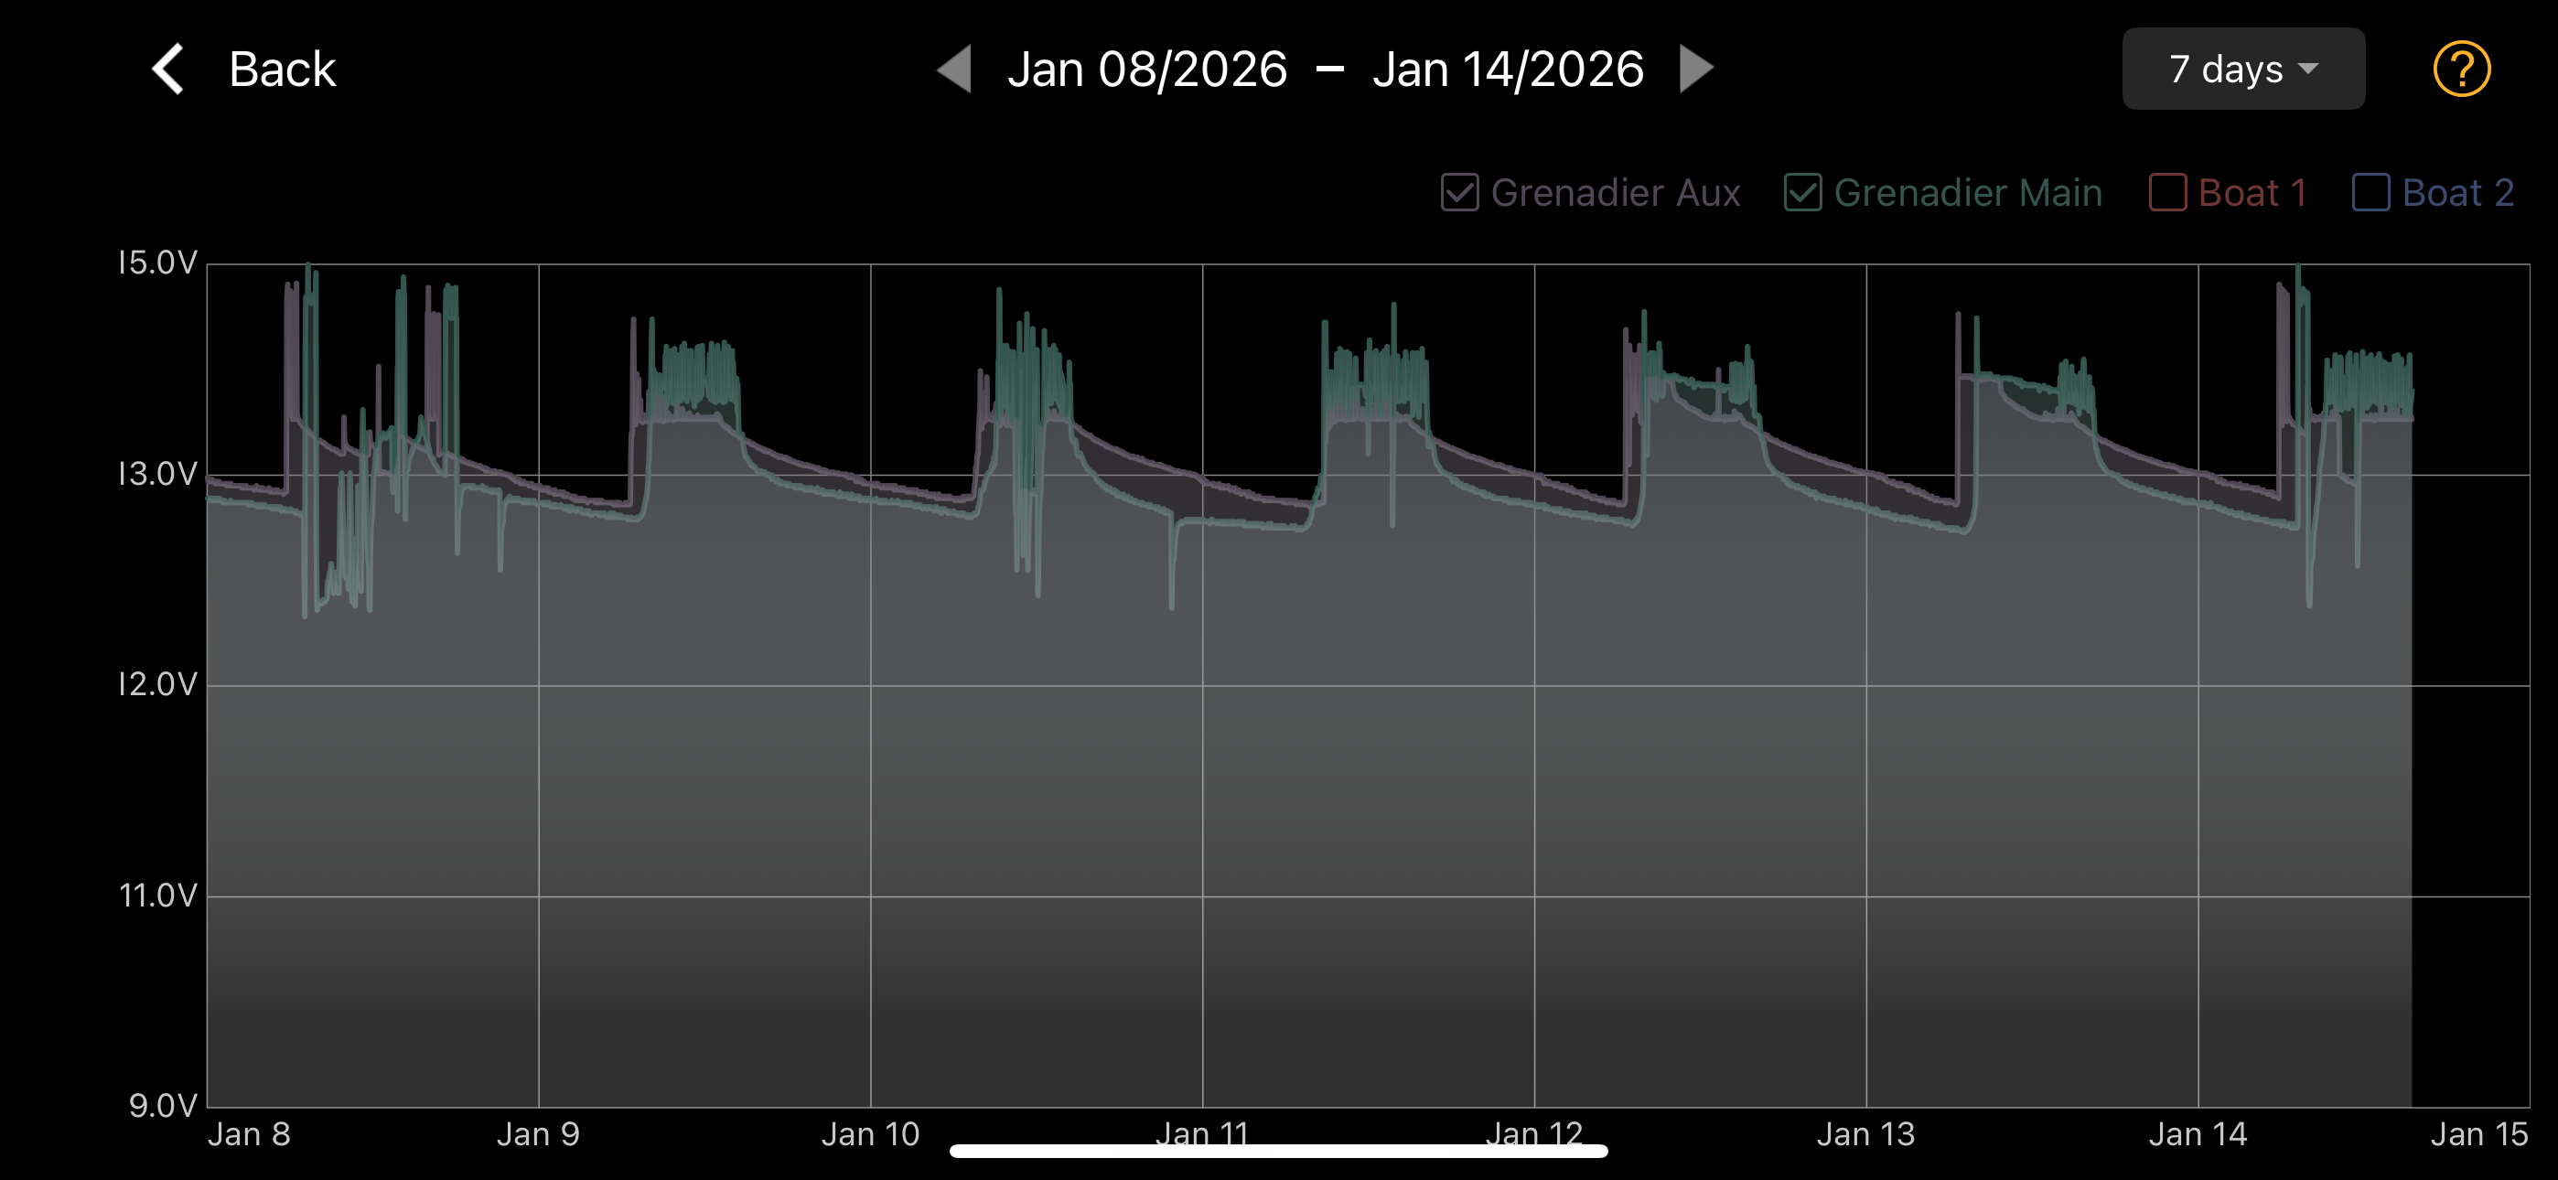Advance to next week with right triangle
2558x1180 pixels.
pyautogui.click(x=1695, y=70)
